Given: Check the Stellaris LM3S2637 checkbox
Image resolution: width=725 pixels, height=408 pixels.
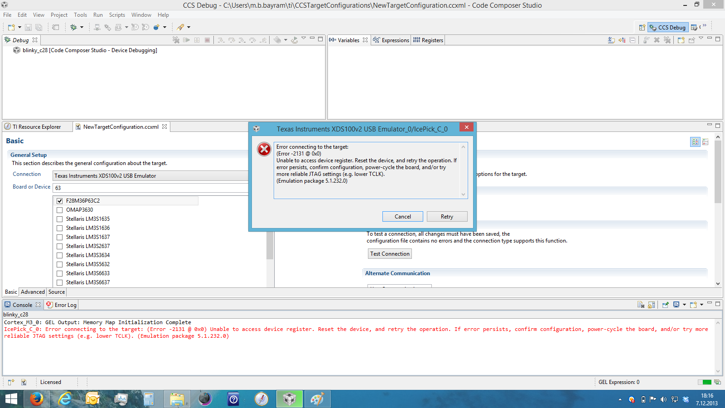Looking at the screenshot, I should [x=59, y=246].
